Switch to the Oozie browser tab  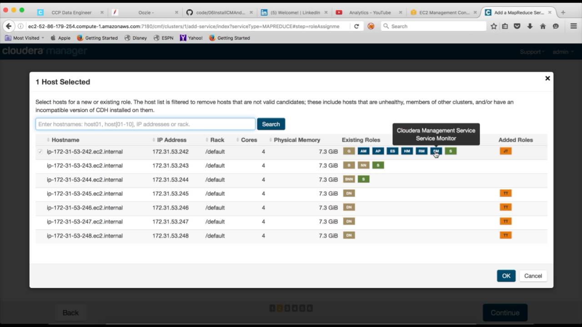click(x=146, y=13)
